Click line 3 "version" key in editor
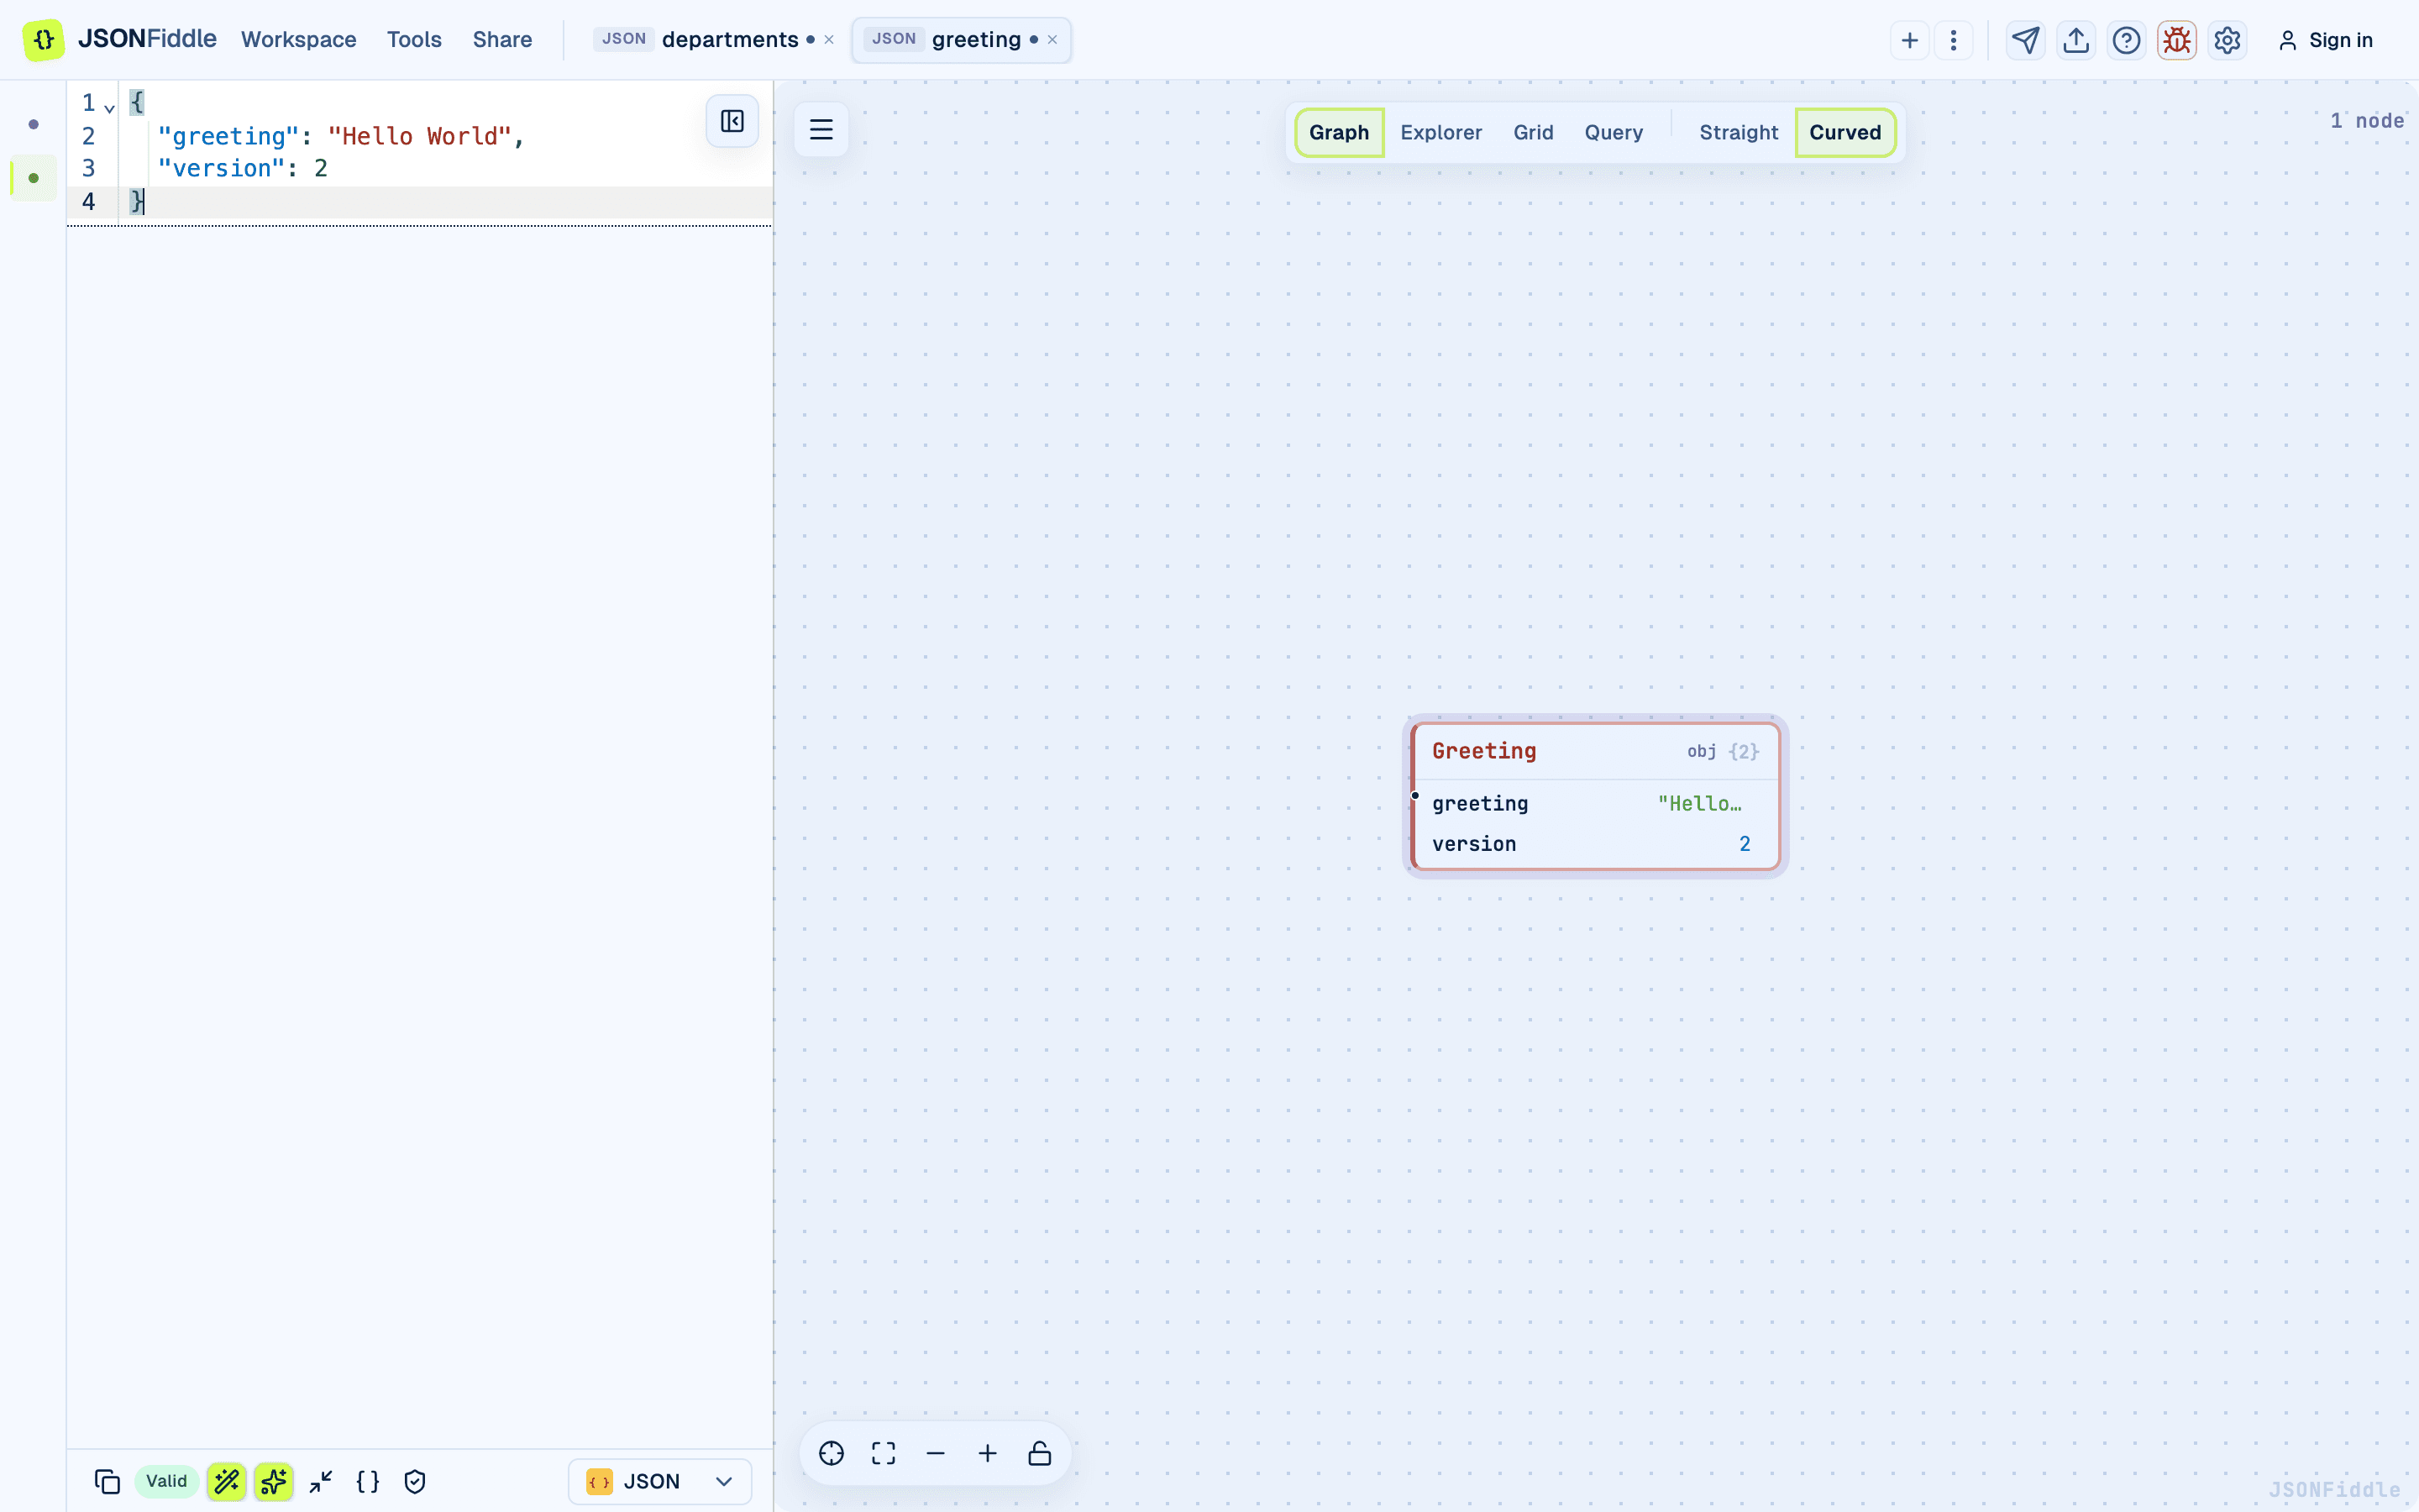 tap(221, 168)
